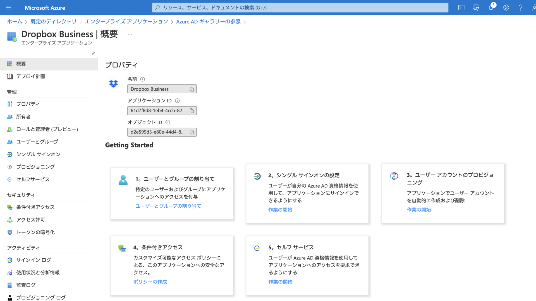This screenshot has height=301, width=536.
Task: Click the ユーザーとグループの割り当て link
Action: [168, 206]
